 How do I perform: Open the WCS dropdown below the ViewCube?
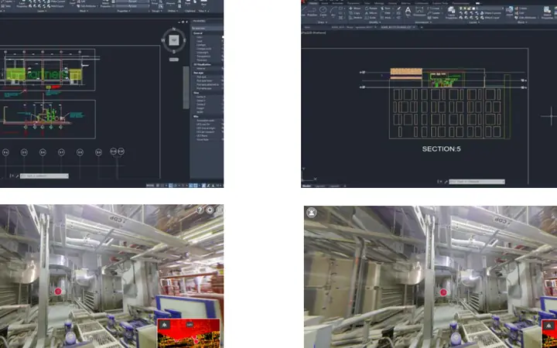tap(174, 60)
